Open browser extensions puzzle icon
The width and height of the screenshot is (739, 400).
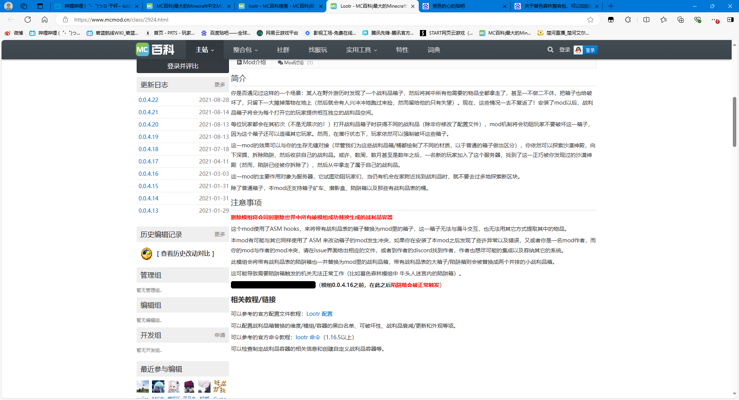[x=628, y=20]
